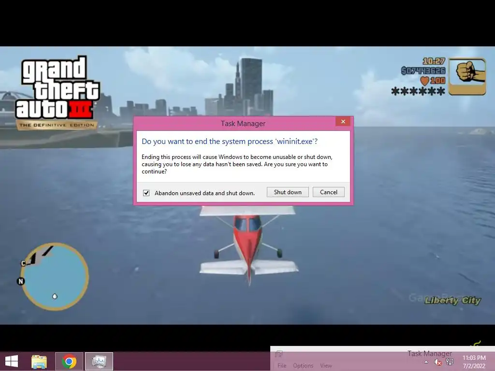Open the Windows Start button
495x371 pixels.
click(x=12, y=361)
